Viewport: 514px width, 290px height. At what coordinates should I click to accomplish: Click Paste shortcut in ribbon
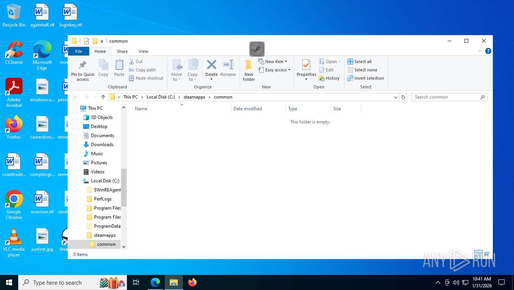tap(146, 78)
